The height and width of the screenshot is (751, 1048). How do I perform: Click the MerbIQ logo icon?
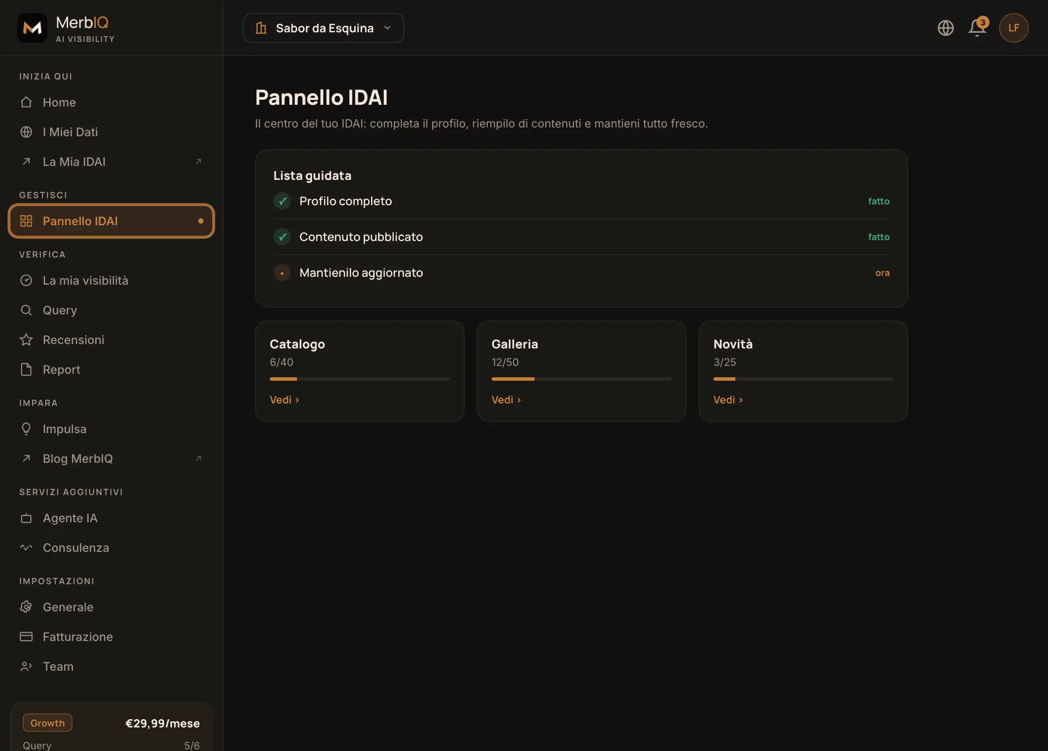32,28
